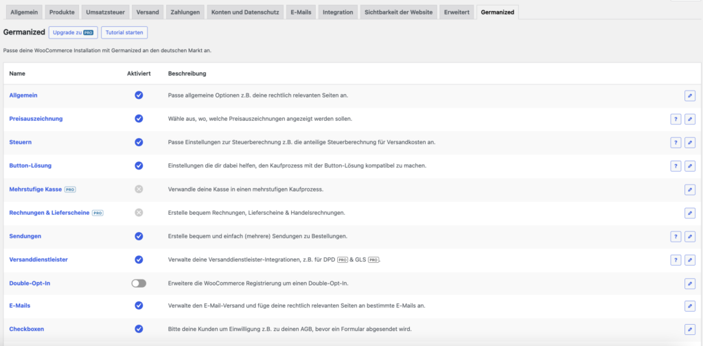
Task: Click activated checkmark for Preisauszeichnung
Action: pos(139,118)
